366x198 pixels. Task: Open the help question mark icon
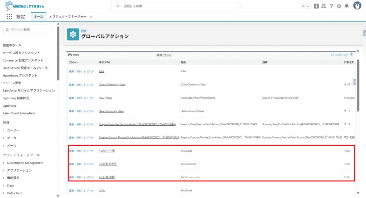tap(331, 6)
